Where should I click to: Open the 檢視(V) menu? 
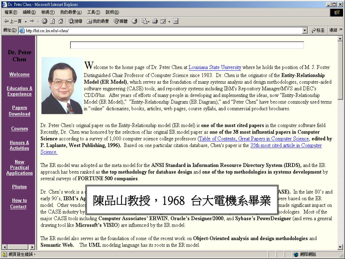pos(48,12)
